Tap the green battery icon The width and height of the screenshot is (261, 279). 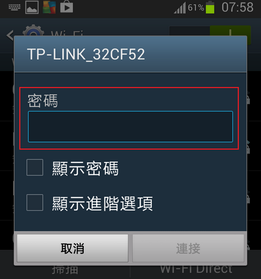(x=210, y=7)
